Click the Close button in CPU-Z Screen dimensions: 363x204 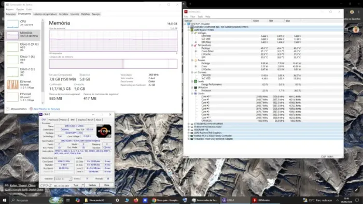point(106,185)
